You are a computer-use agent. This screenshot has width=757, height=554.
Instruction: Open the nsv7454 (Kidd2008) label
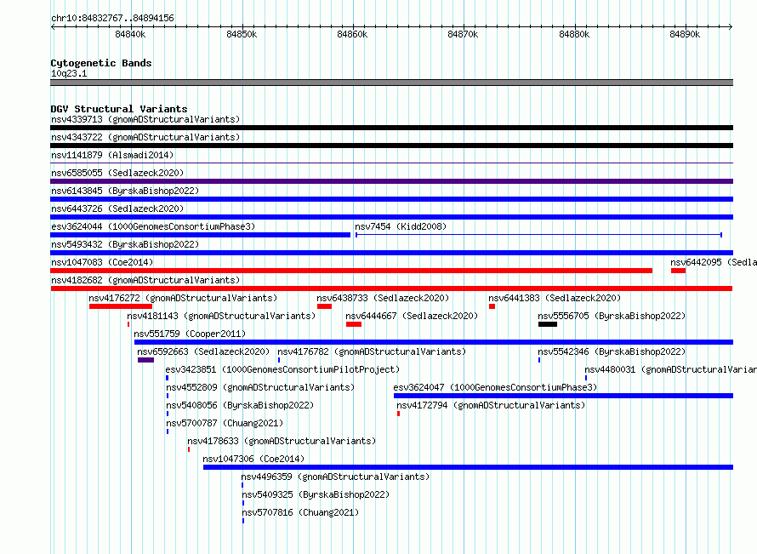(x=401, y=226)
